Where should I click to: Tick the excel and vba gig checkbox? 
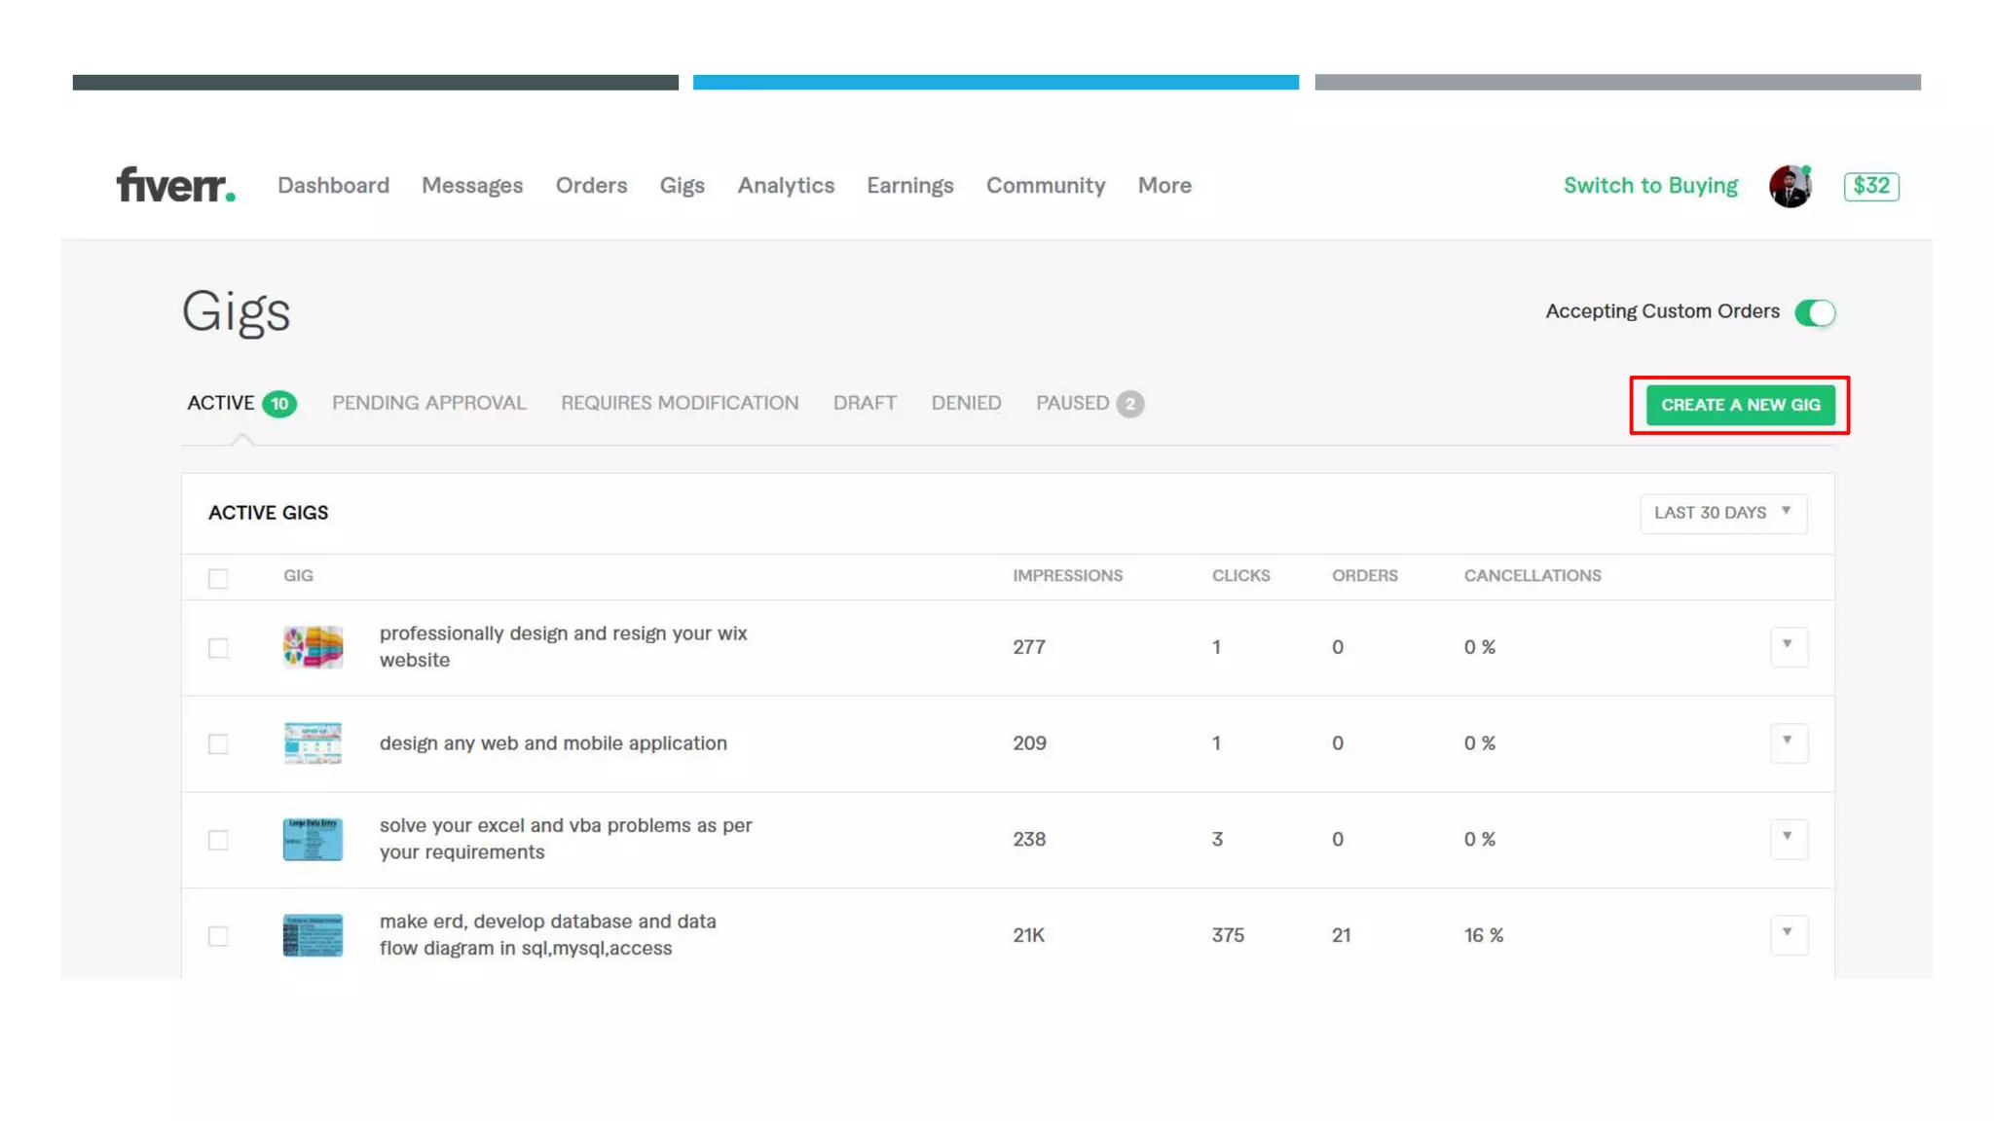218,840
